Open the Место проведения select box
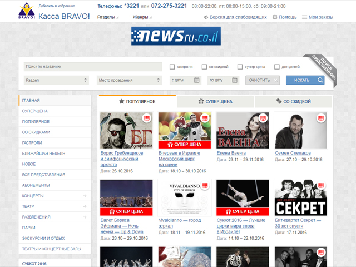This screenshot has height=267, width=356. (x=129, y=80)
